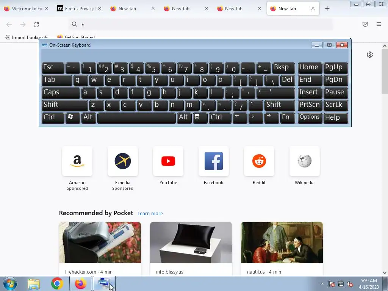Toggle the left Shift key
The width and height of the screenshot is (388, 291).
pyautogui.click(x=65, y=105)
